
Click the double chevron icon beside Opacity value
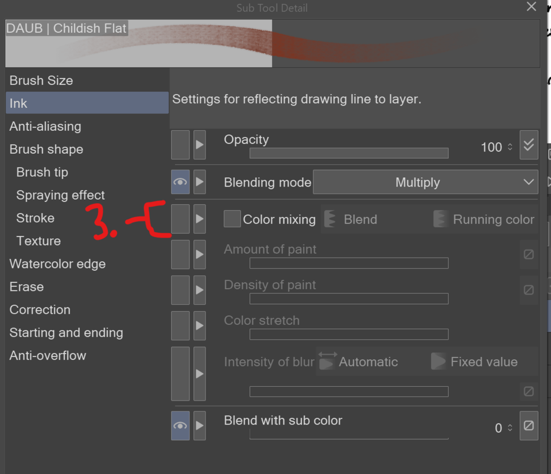click(529, 145)
